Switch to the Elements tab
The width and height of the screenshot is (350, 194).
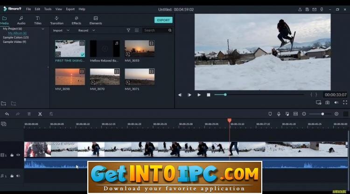coord(96,21)
